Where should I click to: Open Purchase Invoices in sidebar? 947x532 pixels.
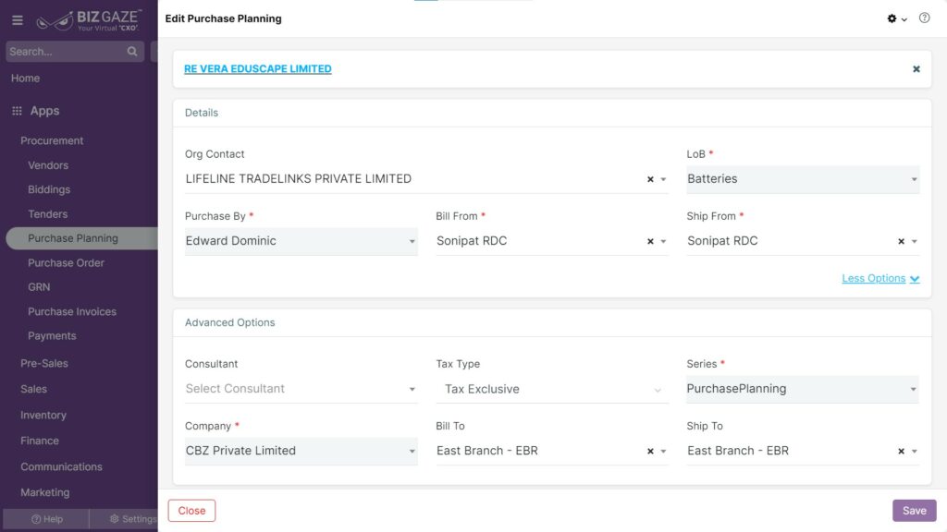(x=72, y=312)
